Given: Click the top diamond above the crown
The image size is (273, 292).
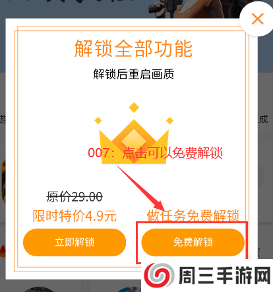Looking at the screenshot, I should (134, 108).
